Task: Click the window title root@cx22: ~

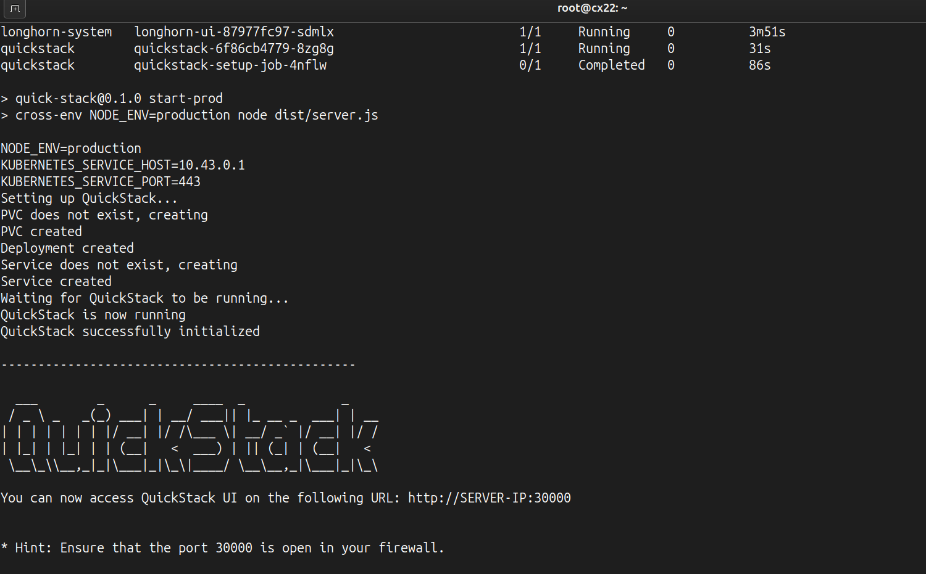Action: [592, 8]
